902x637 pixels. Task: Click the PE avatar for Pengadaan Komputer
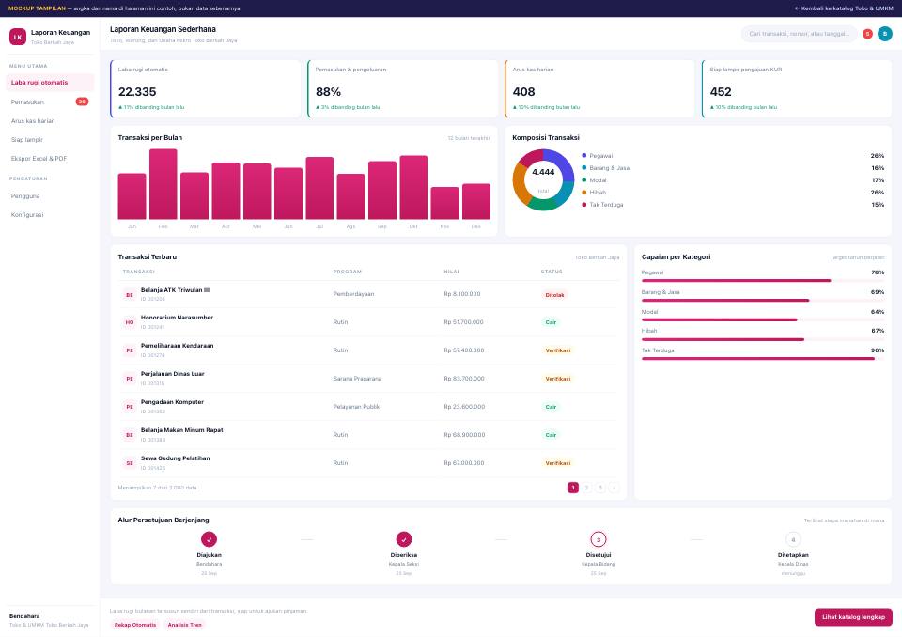[130, 407]
